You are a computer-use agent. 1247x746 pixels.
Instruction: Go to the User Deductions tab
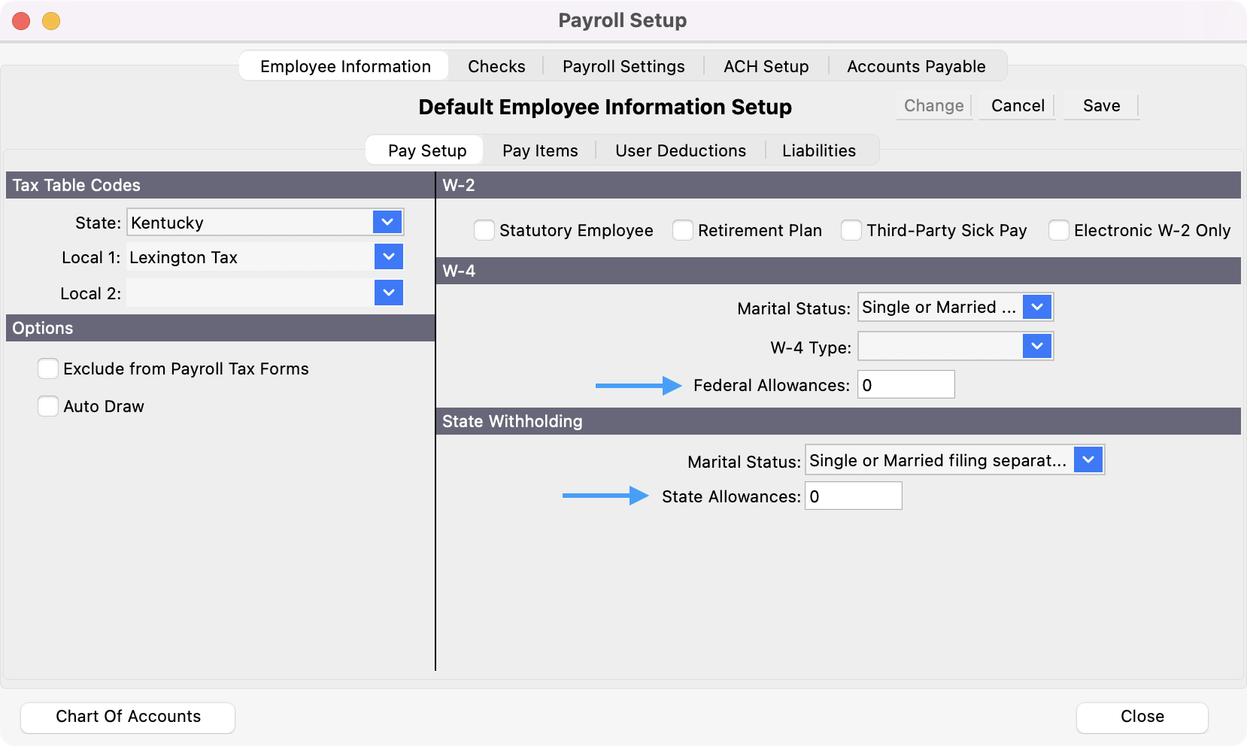[x=680, y=150]
